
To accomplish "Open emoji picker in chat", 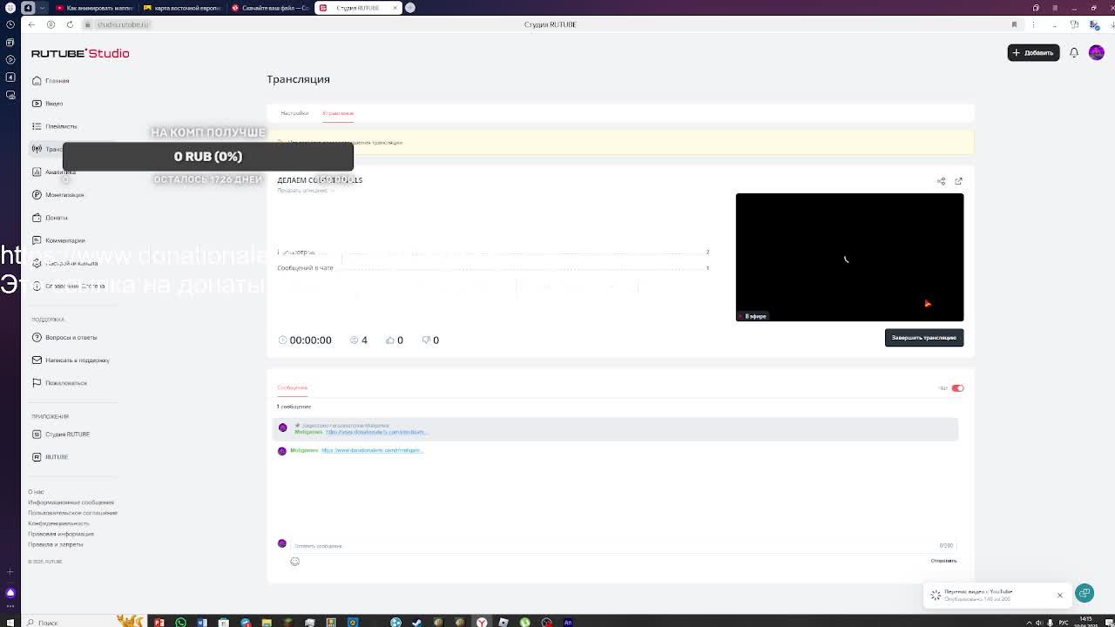I will click(294, 561).
